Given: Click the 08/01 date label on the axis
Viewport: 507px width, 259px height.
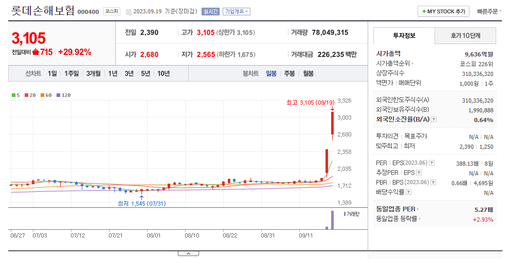Looking at the screenshot, I should [154, 235].
